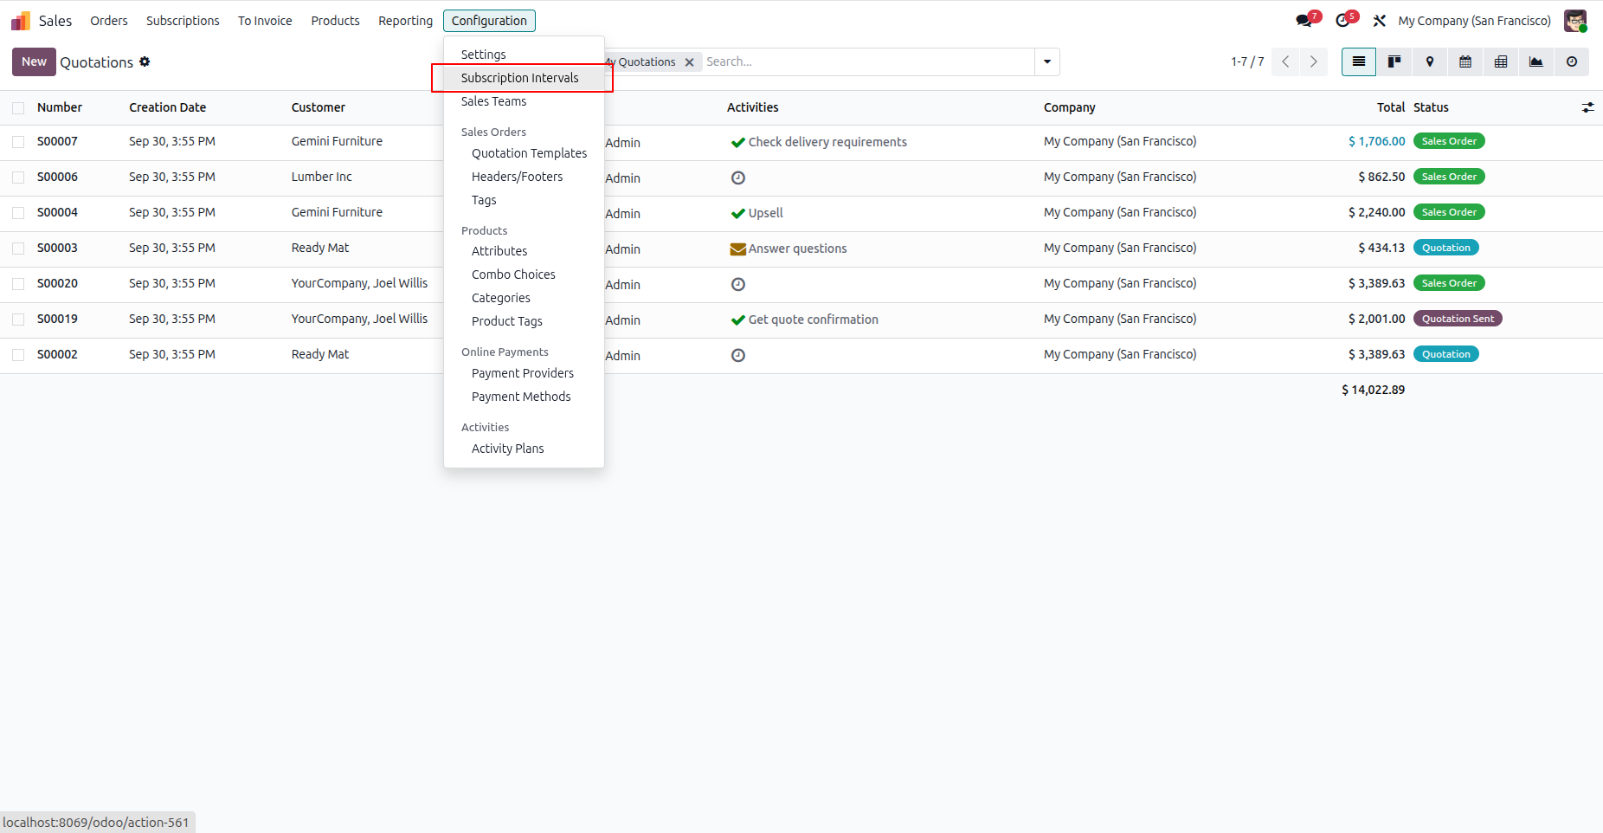
Task: Open the Reporting menu
Action: pyautogui.click(x=405, y=21)
